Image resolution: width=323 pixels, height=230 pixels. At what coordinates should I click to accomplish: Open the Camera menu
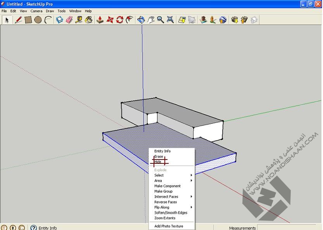tap(36, 11)
